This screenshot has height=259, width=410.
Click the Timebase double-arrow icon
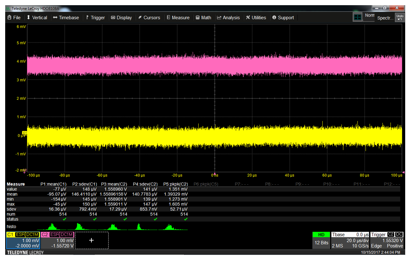pos(56,17)
